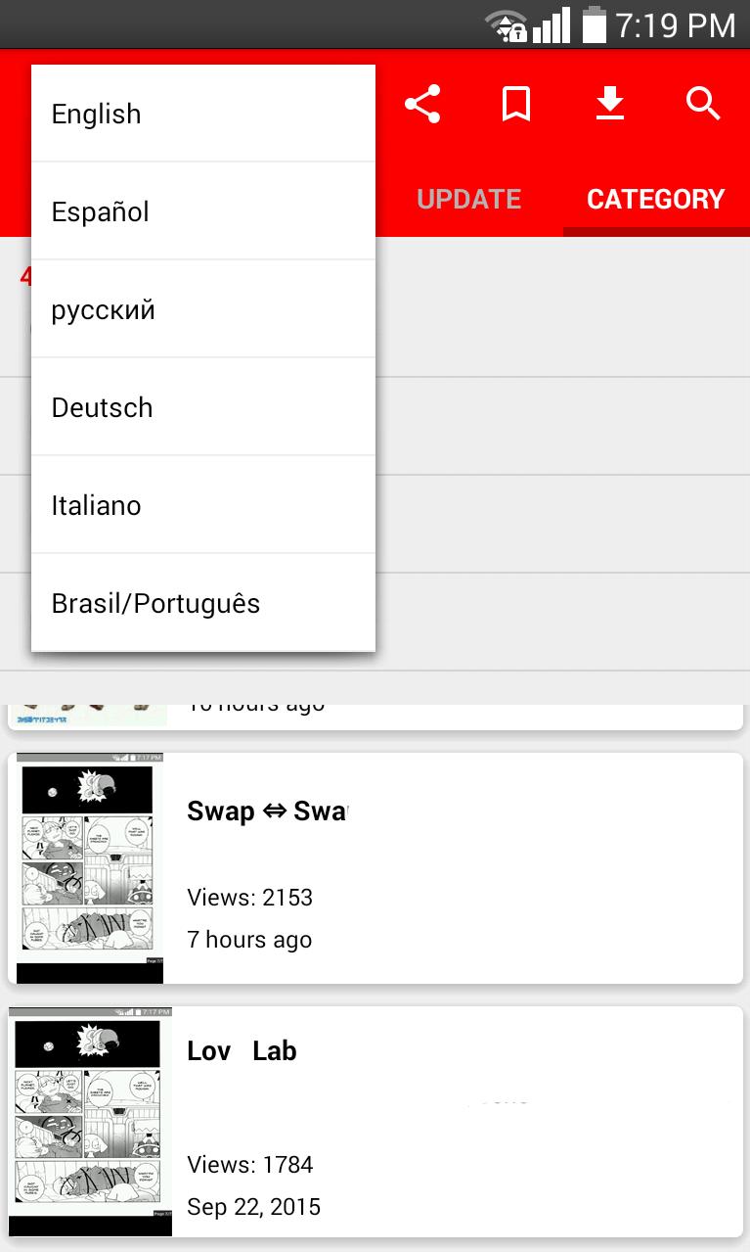Viewport: 750px width, 1252px height.
Task: Tap the share icon
Action: 422,104
